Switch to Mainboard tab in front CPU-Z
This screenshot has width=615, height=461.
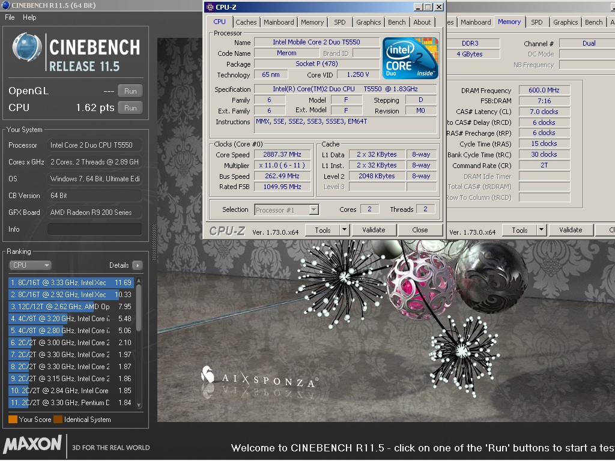pyautogui.click(x=279, y=22)
